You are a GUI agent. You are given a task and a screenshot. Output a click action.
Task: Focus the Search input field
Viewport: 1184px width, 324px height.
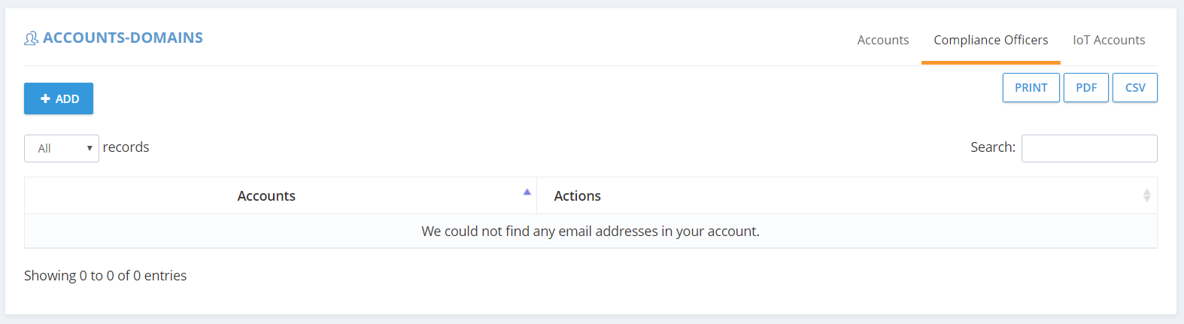pos(1089,148)
